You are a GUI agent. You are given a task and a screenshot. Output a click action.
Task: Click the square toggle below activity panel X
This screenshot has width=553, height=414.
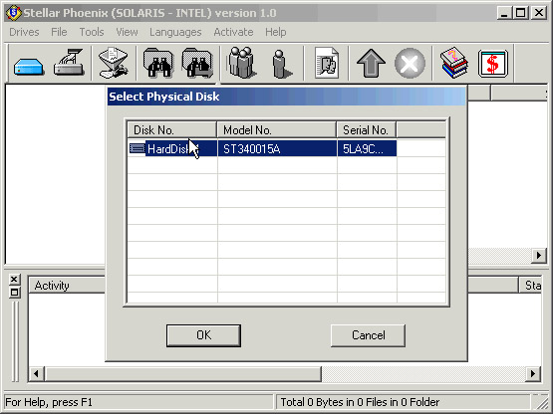(x=14, y=293)
